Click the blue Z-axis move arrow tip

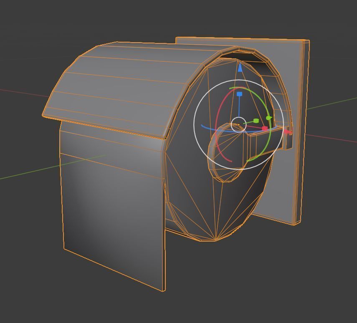pyautogui.click(x=240, y=68)
